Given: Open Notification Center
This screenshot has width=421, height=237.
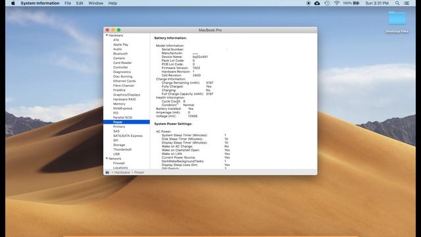Looking at the screenshot, I should [407, 3].
